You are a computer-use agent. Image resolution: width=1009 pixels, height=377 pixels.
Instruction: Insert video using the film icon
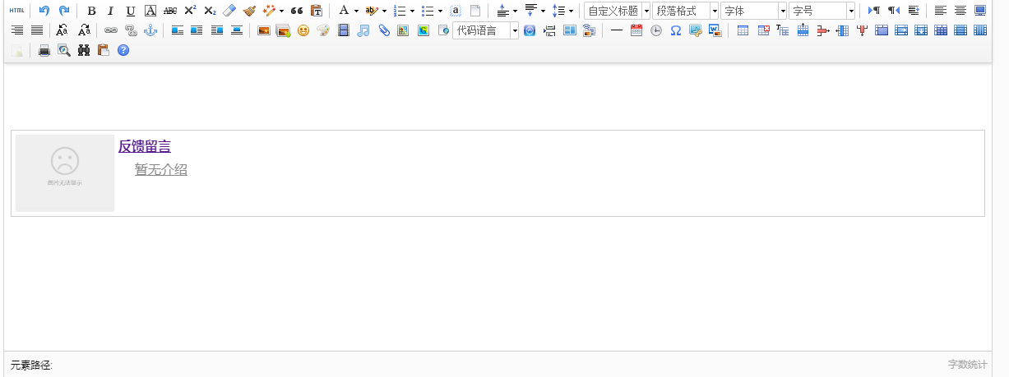tap(344, 30)
